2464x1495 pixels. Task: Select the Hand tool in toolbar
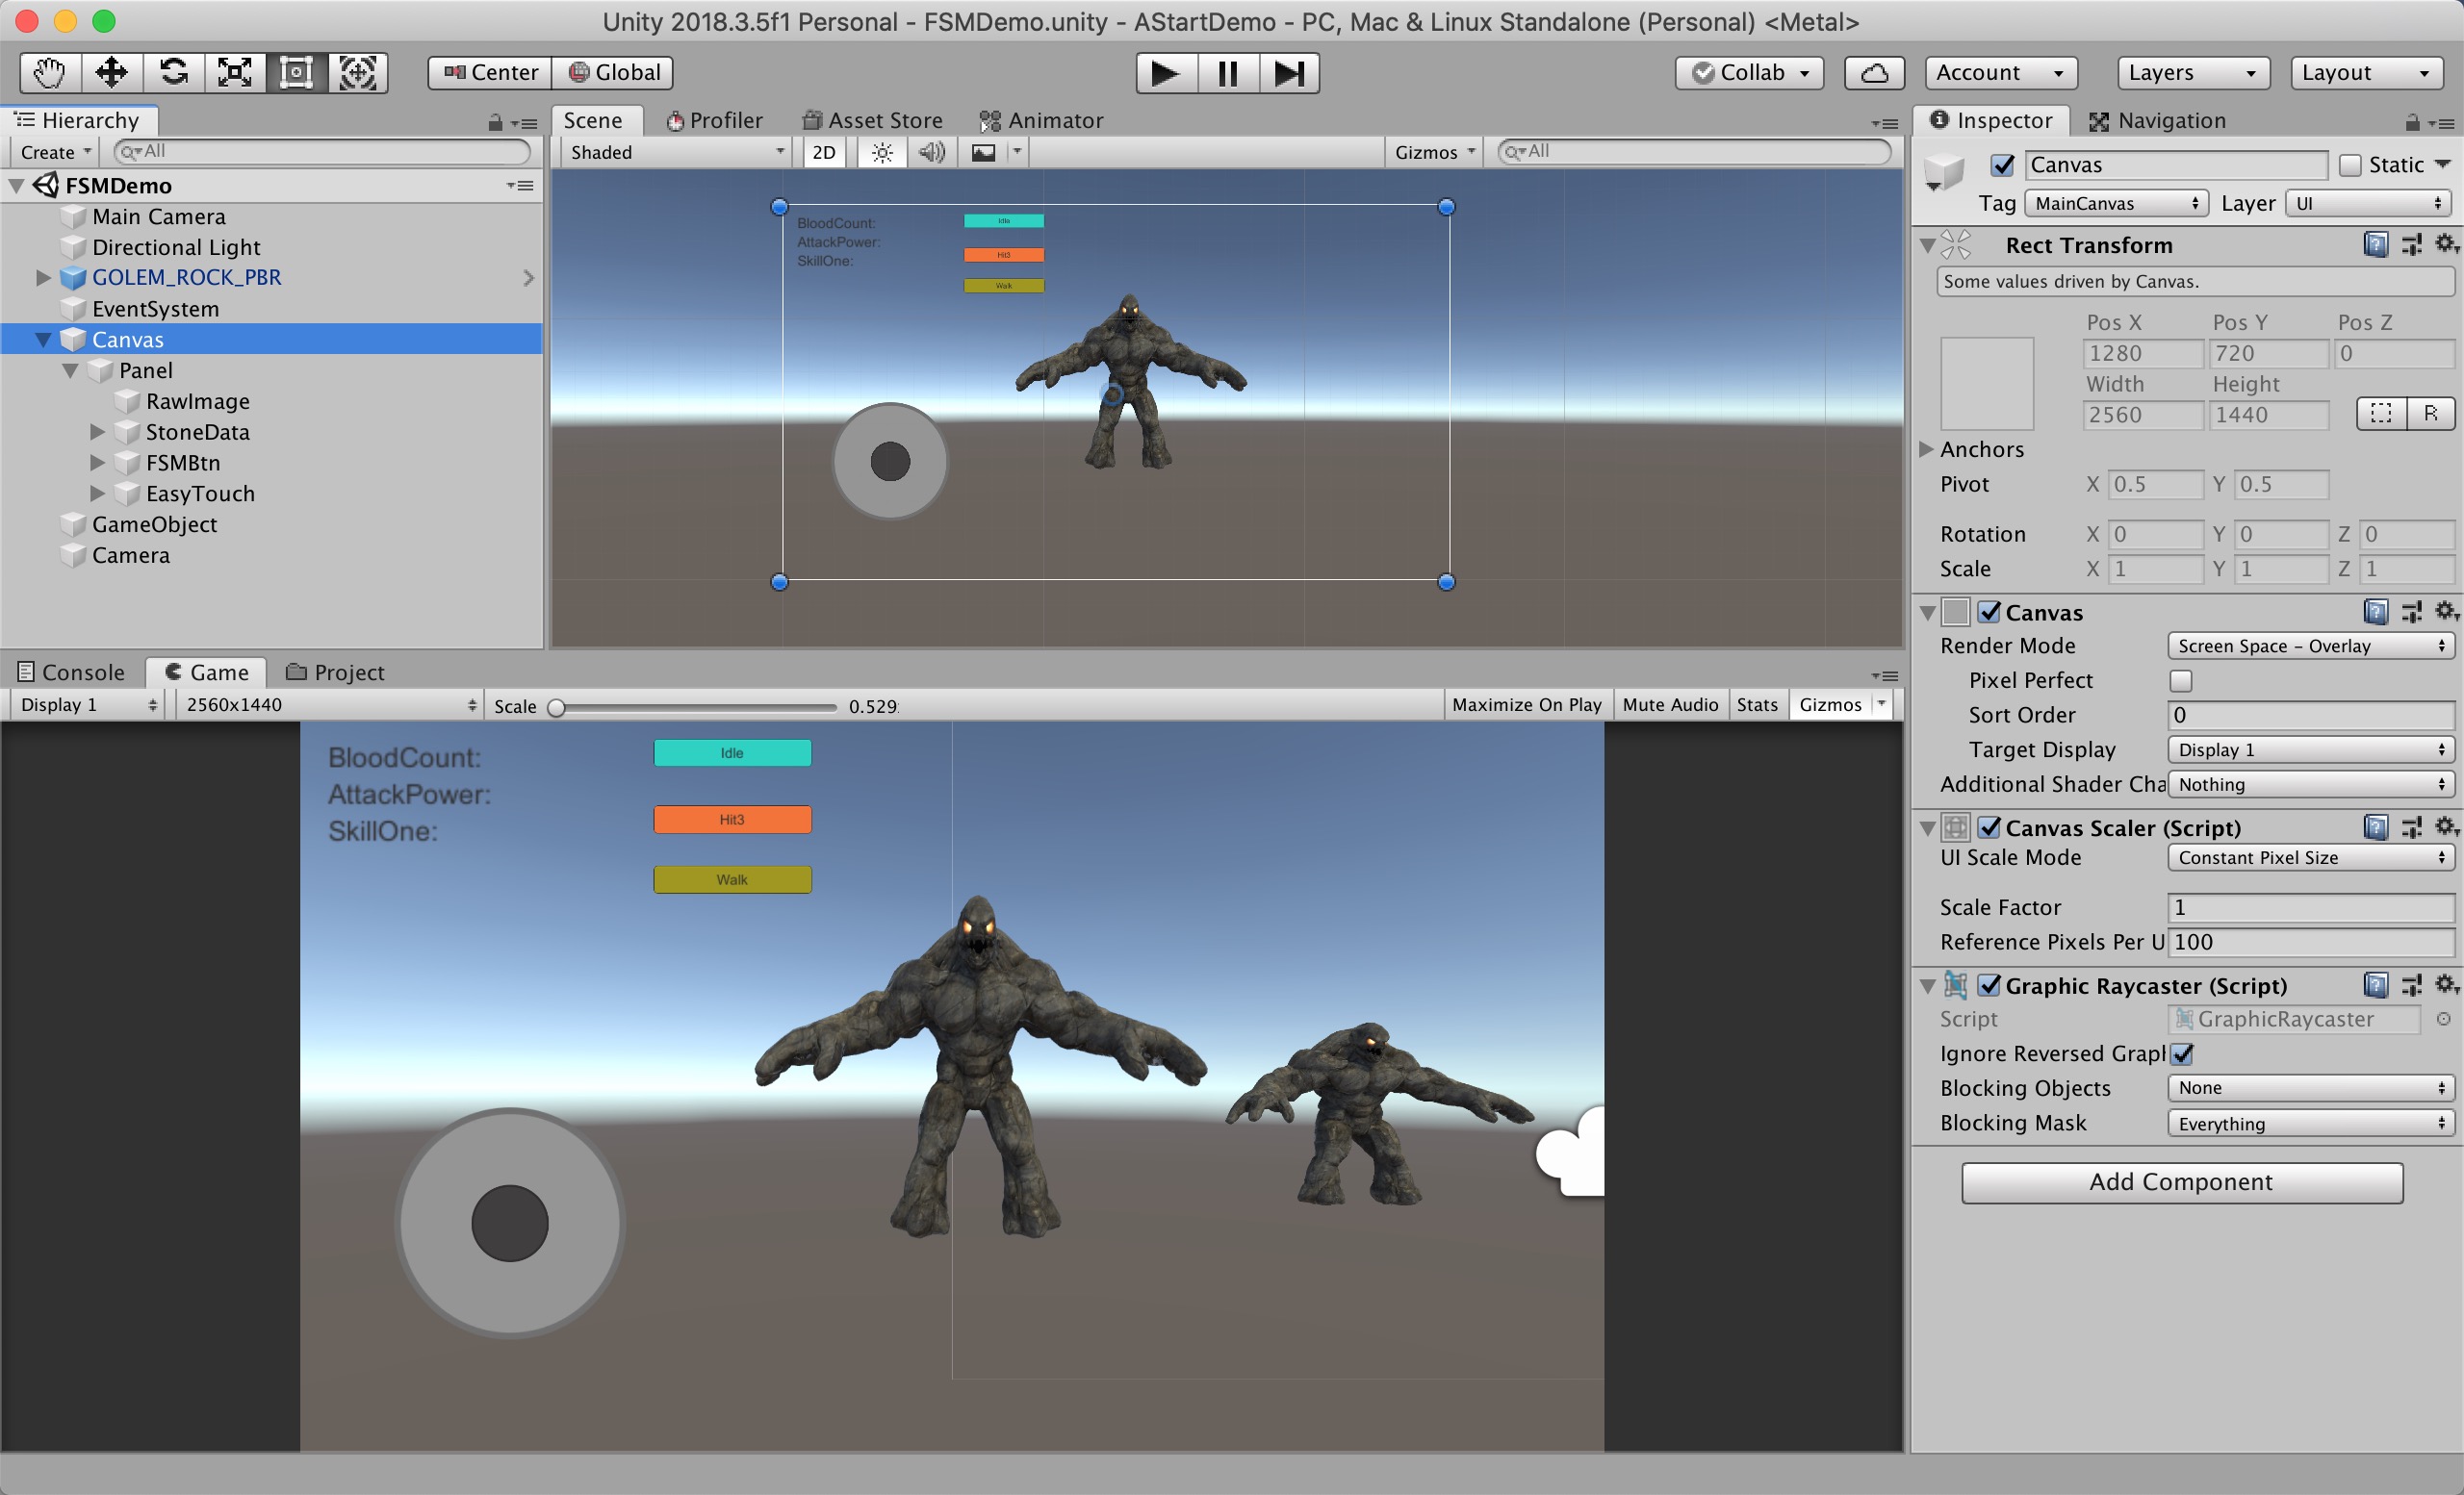click(49, 72)
